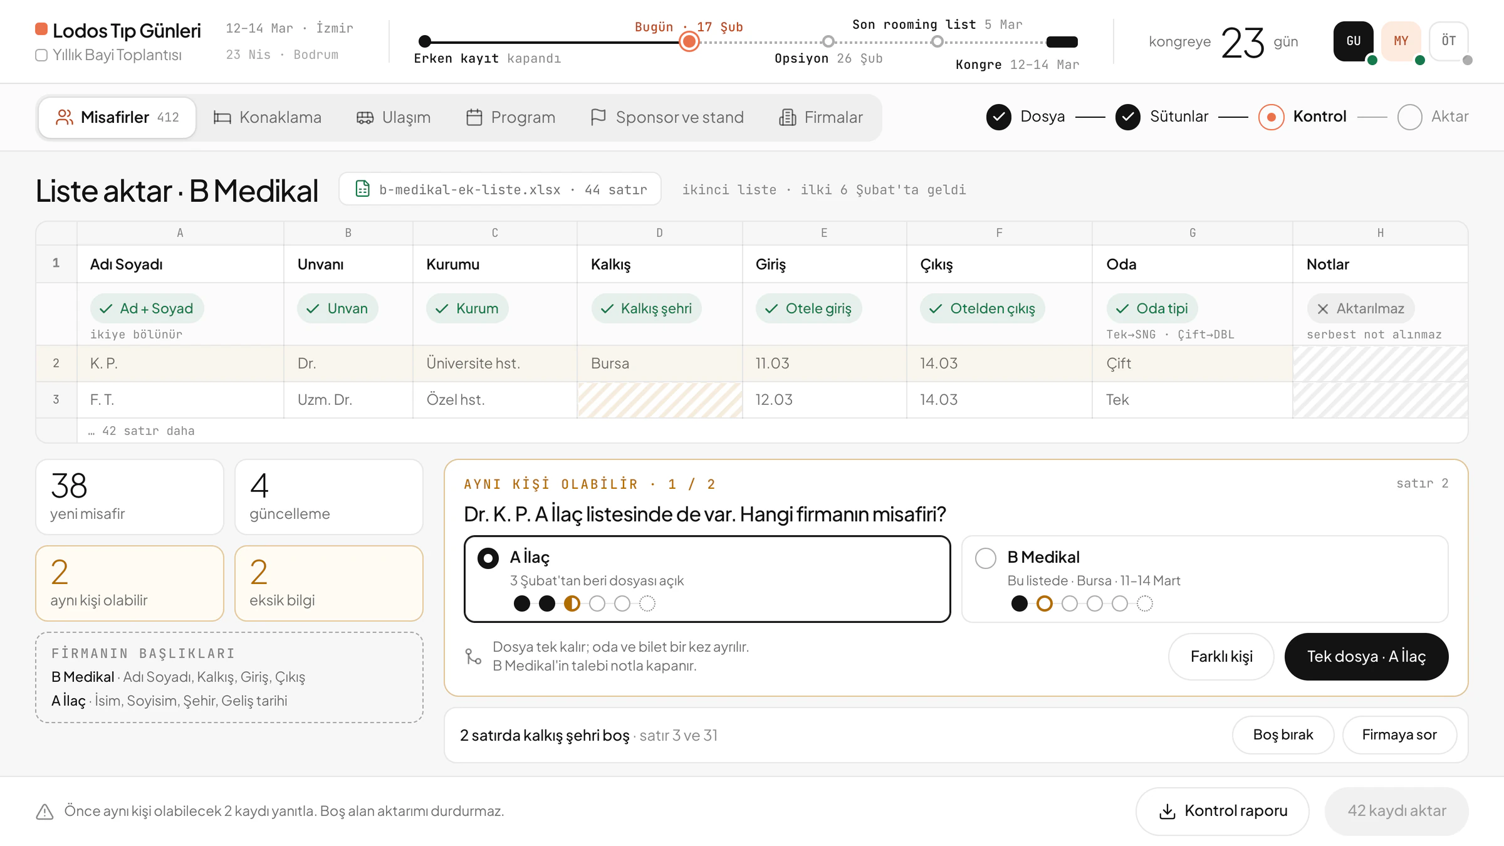1504x846 pixels.
Task: Click the Aktarılmaz chip for Notlar
Action: [x=1360, y=308]
